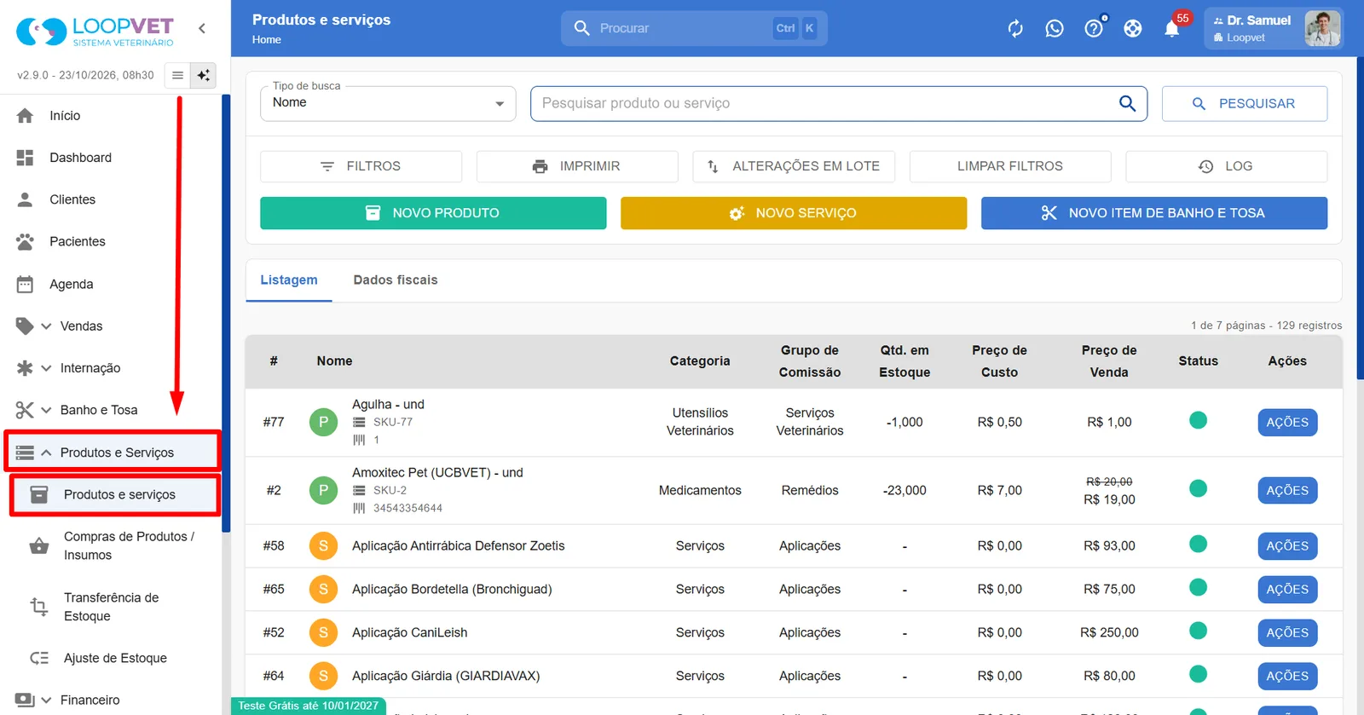Open AÇÕES for Agulha - und
The width and height of the screenshot is (1364, 715).
[1287, 423]
